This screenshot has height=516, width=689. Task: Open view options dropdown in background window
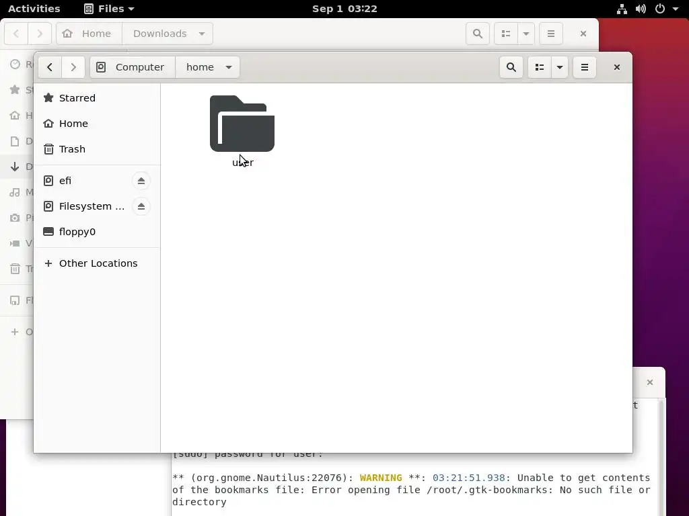(x=526, y=34)
